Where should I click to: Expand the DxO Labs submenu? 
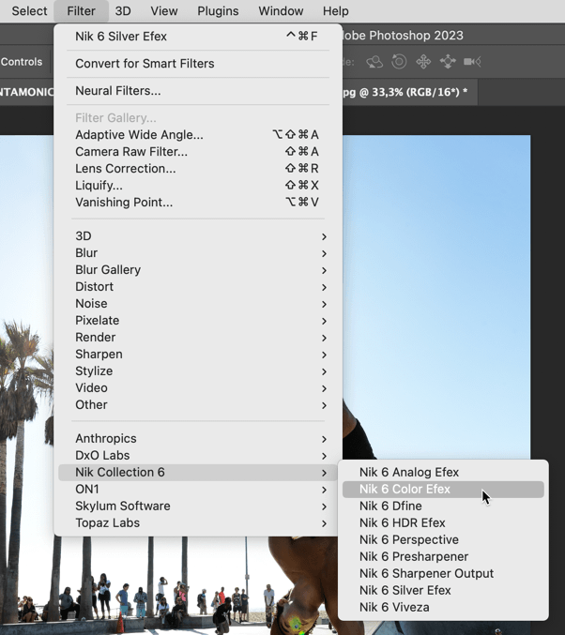click(198, 456)
